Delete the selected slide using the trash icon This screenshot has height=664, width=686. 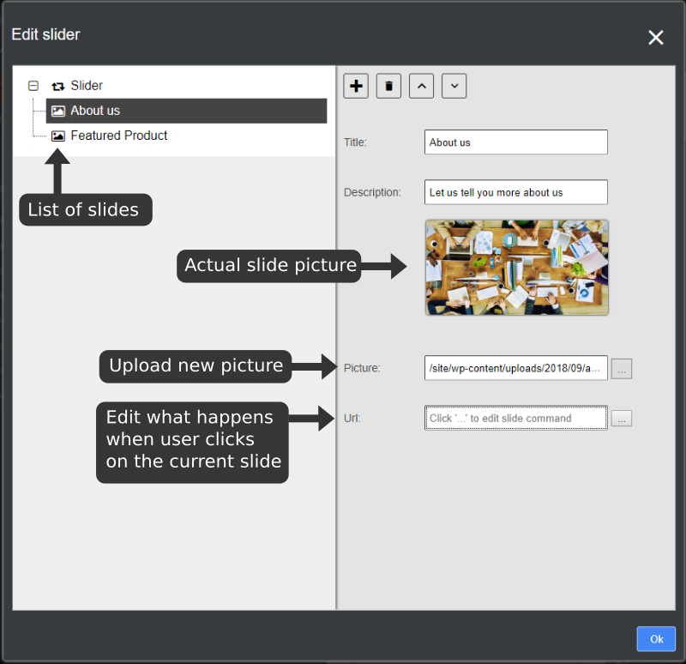coord(388,86)
